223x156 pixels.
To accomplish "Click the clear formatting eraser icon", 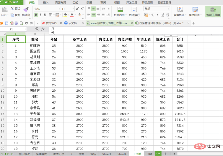I will pos(80,15).
